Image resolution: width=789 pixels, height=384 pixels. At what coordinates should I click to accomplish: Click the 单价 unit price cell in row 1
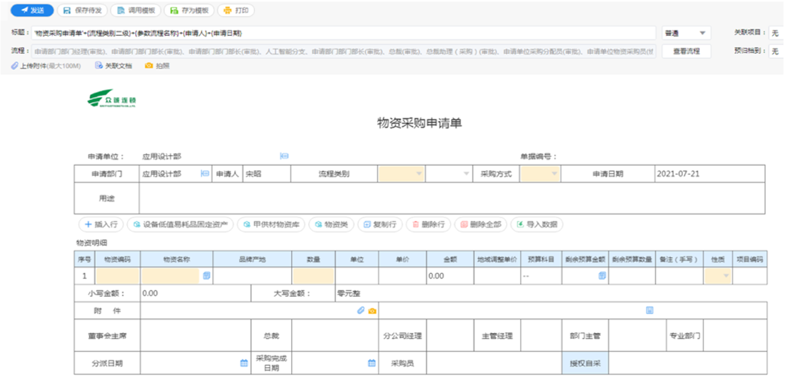coord(403,276)
